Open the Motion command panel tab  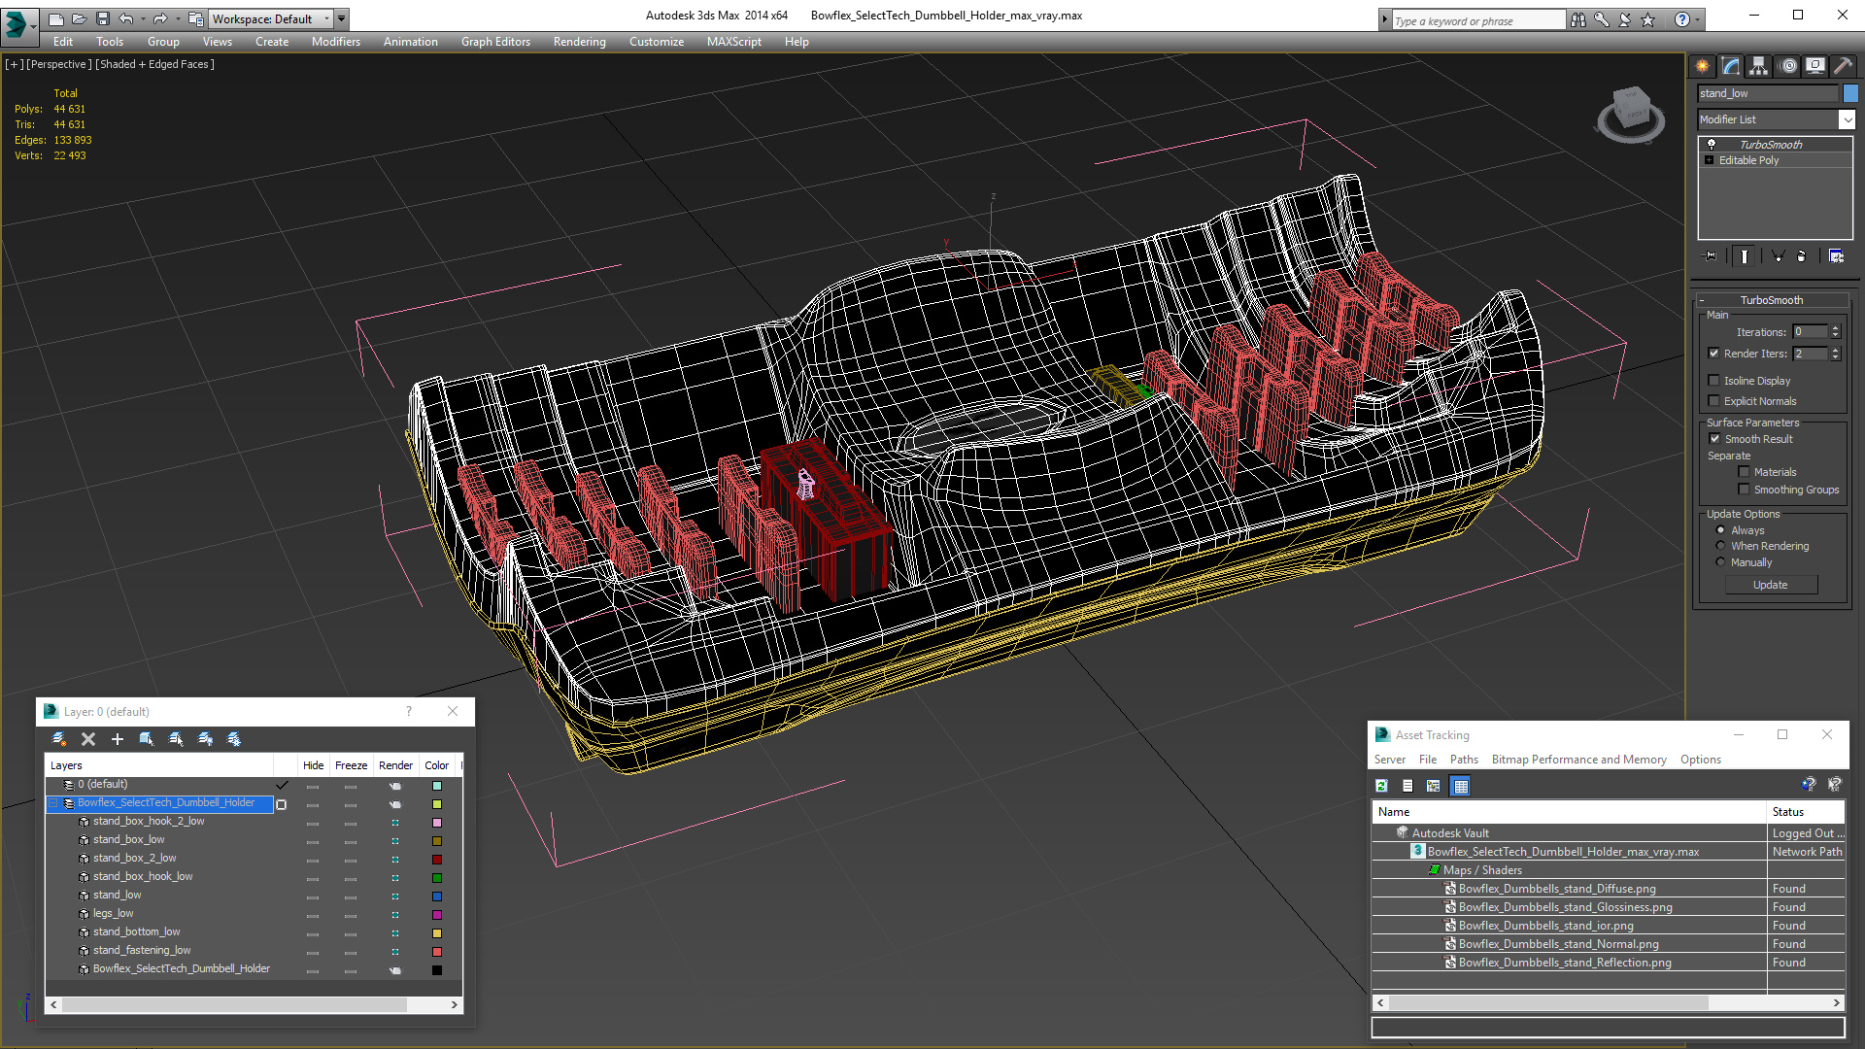pyautogui.click(x=1788, y=66)
